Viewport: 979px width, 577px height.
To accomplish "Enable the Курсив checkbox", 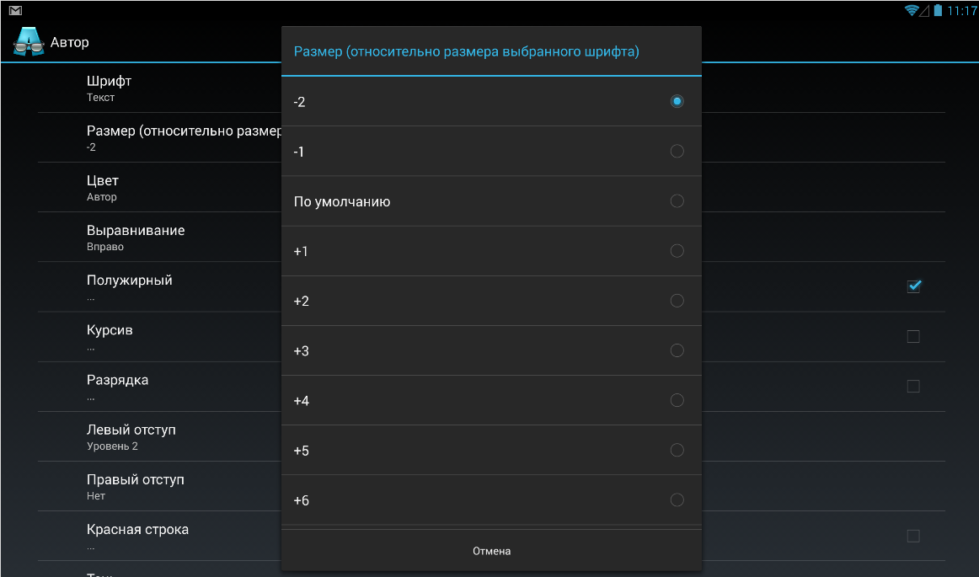I will (x=913, y=337).
